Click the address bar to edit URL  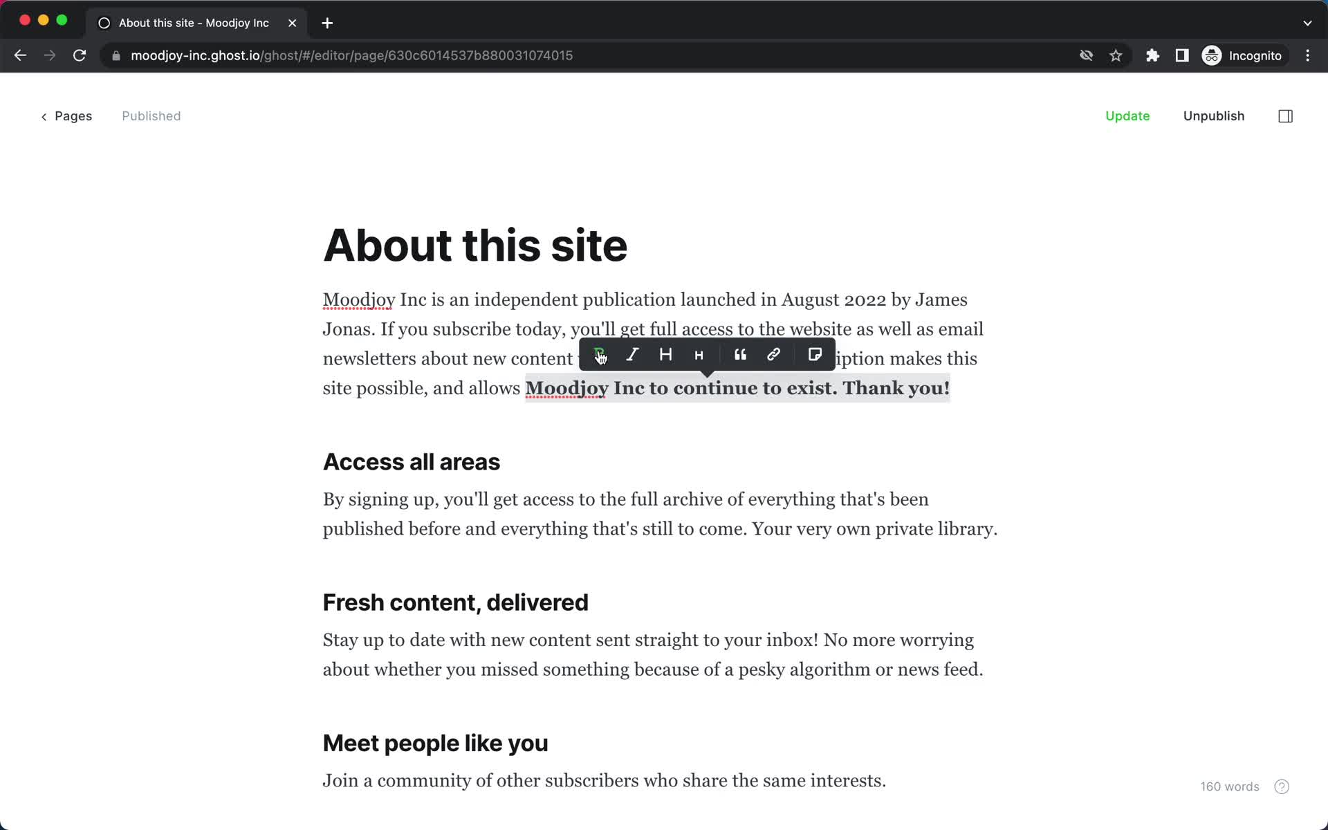pos(353,55)
